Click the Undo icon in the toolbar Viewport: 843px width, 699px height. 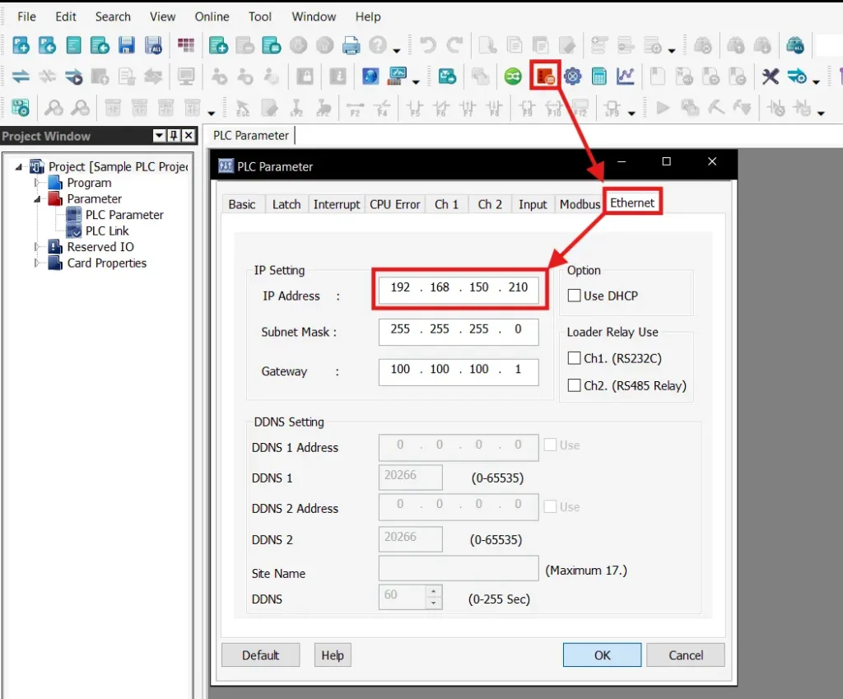(x=426, y=45)
